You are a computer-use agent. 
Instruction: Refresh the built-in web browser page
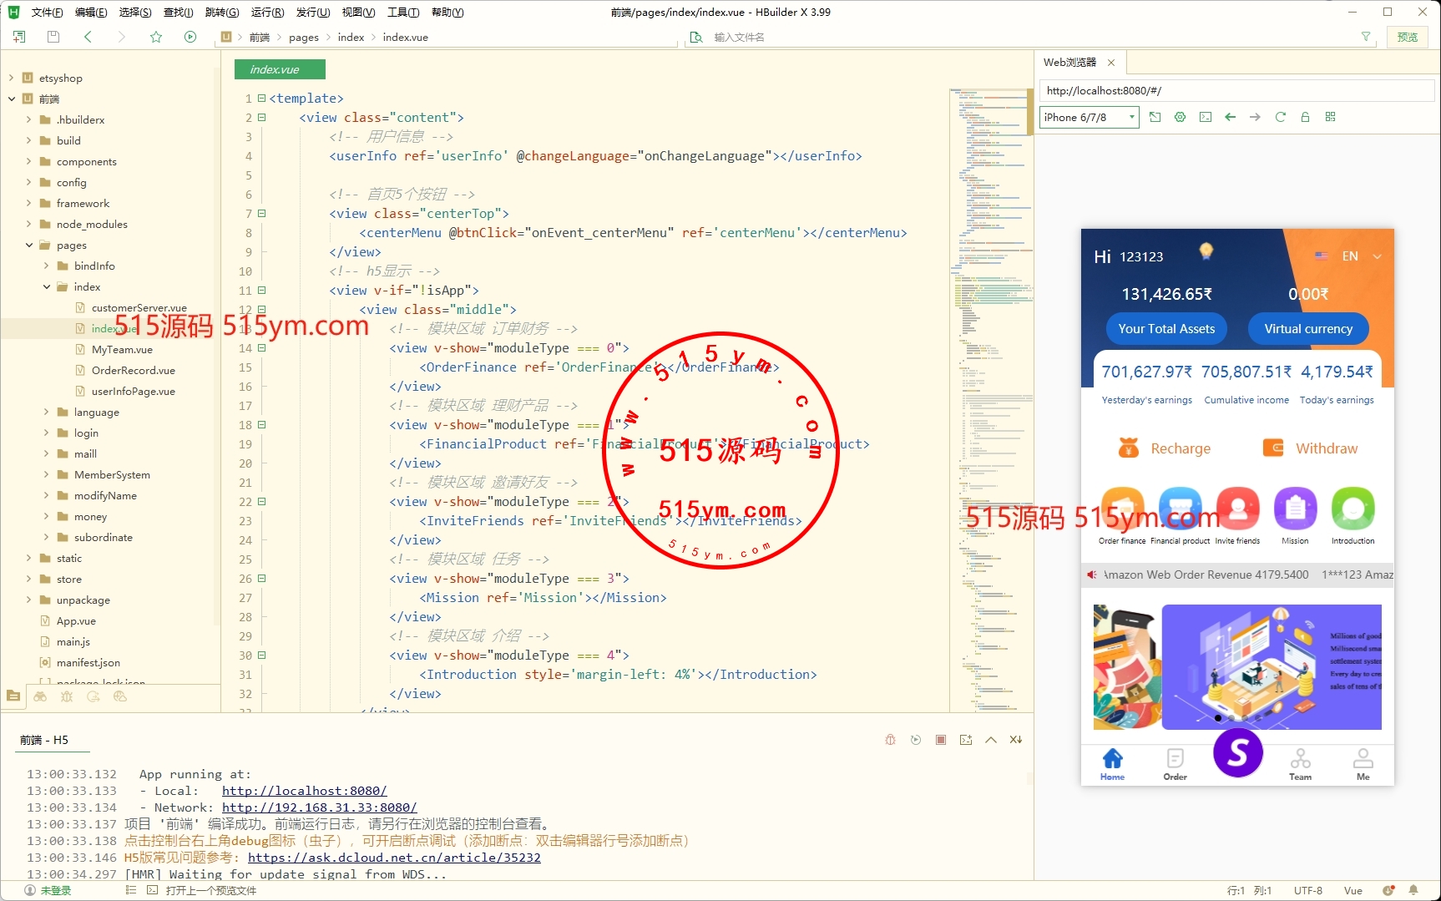coord(1280,117)
